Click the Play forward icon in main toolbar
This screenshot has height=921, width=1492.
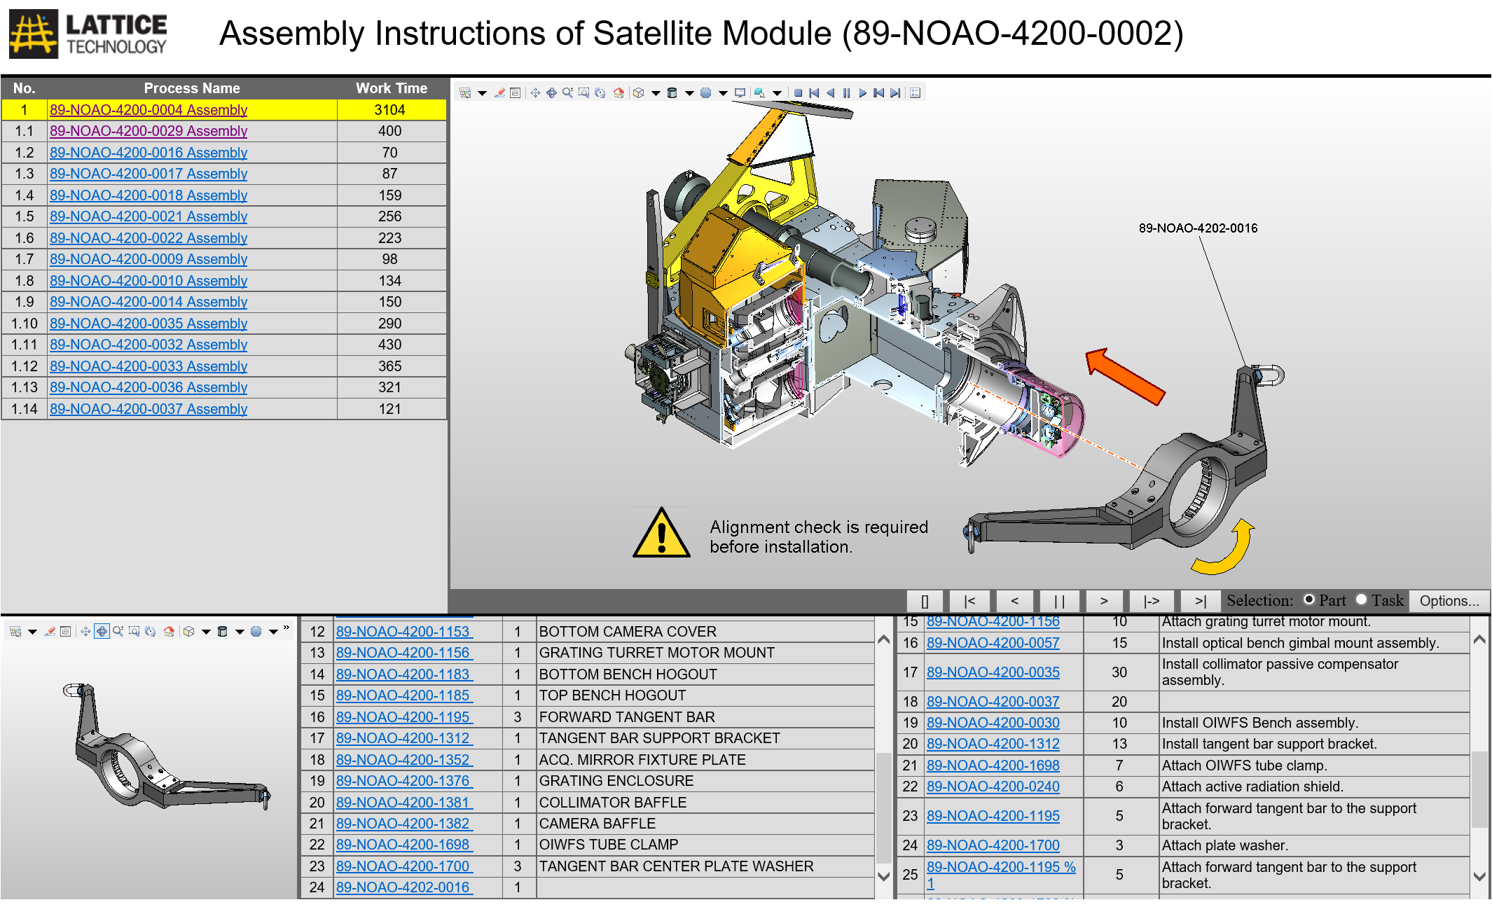862,92
